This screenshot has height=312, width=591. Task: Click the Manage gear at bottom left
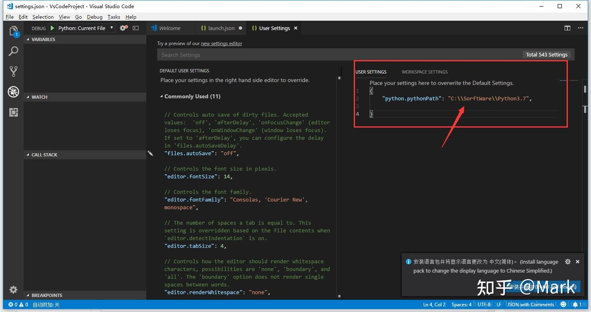pyautogui.click(x=14, y=289)
